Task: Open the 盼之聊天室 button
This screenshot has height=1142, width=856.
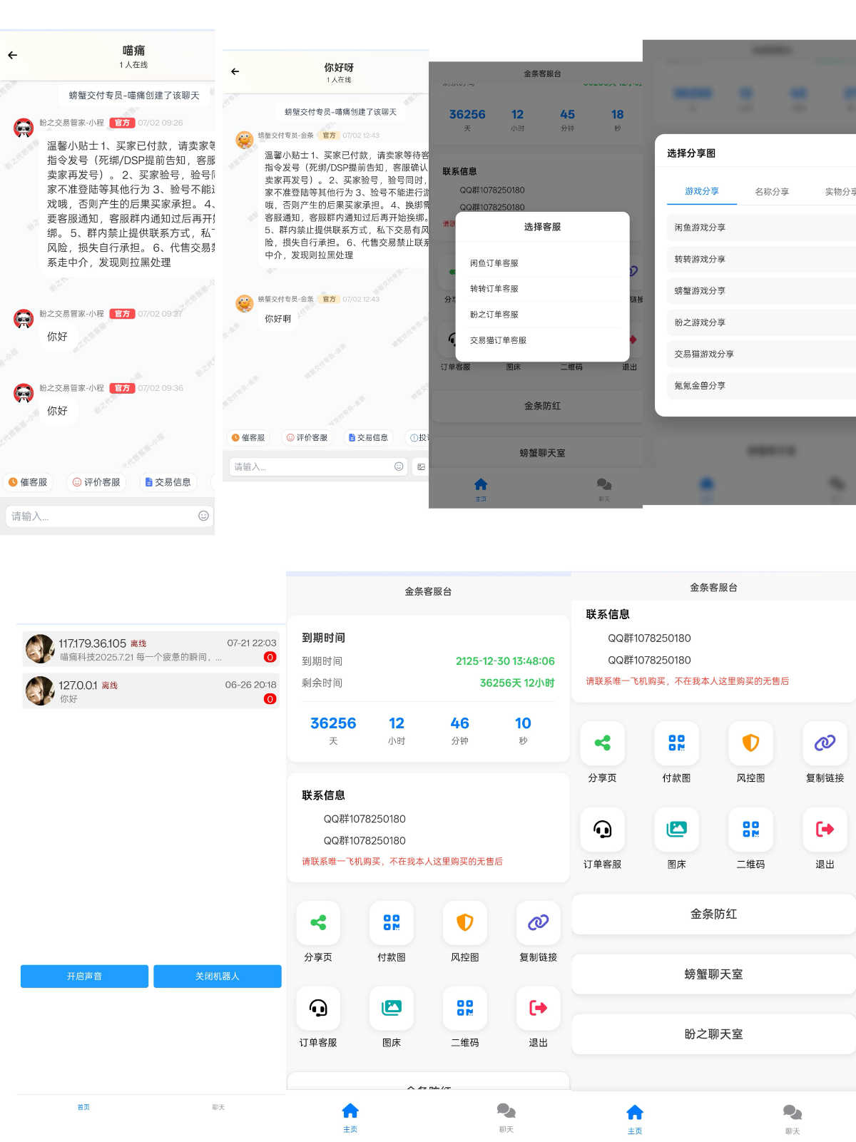Action: (x=713, y=1034)
